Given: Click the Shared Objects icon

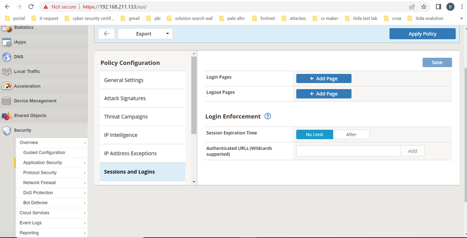Looking at the screenshot, I should click(7, 116).
